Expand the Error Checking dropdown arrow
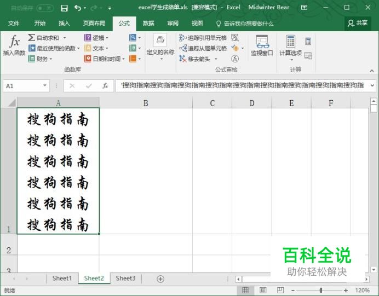379x296 pixels. click(243, 48)
